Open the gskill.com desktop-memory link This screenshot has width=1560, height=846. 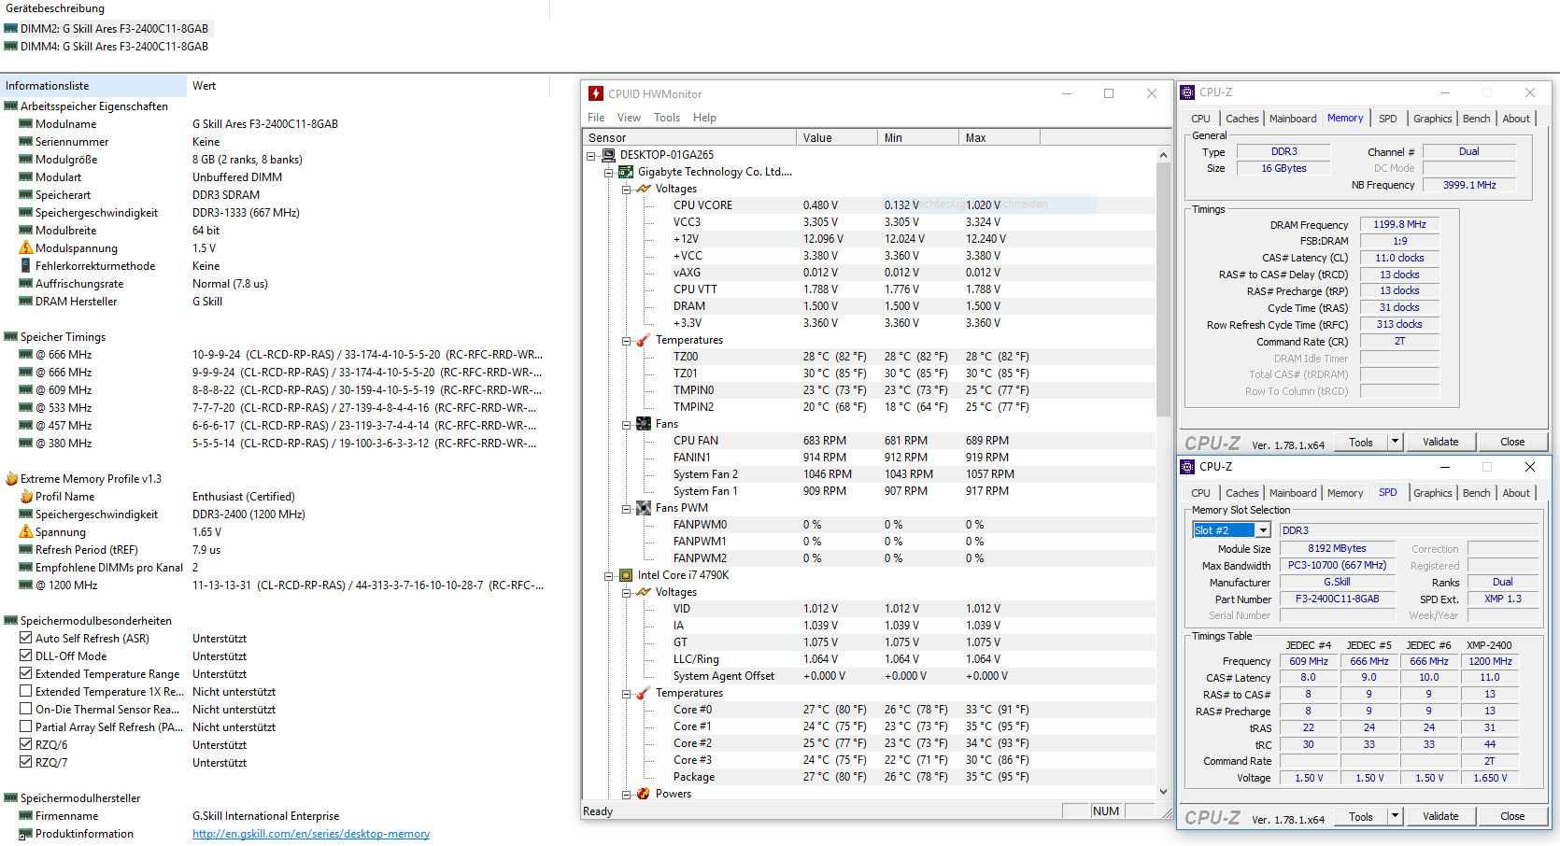(x=311, y=834)
